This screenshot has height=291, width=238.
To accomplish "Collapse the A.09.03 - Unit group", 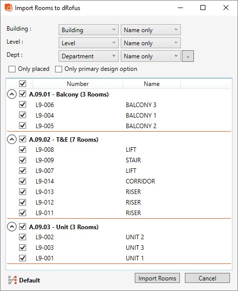I will coord(12,227).
